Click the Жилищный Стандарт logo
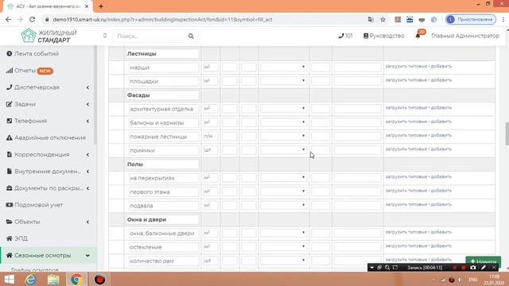This screenshot has height=286, width=509. [x=49, y=36]
